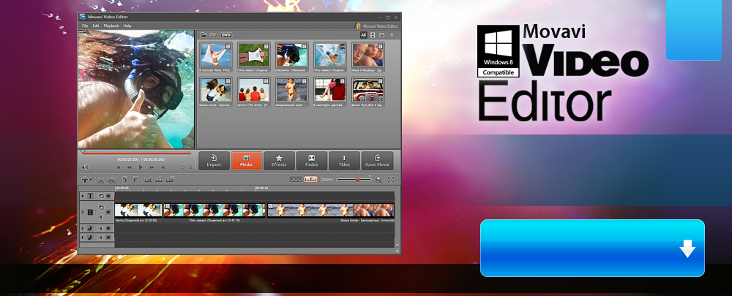Click the open folder icon in media bin
Viewport: 732px width, 296px height.
point(203,35)
